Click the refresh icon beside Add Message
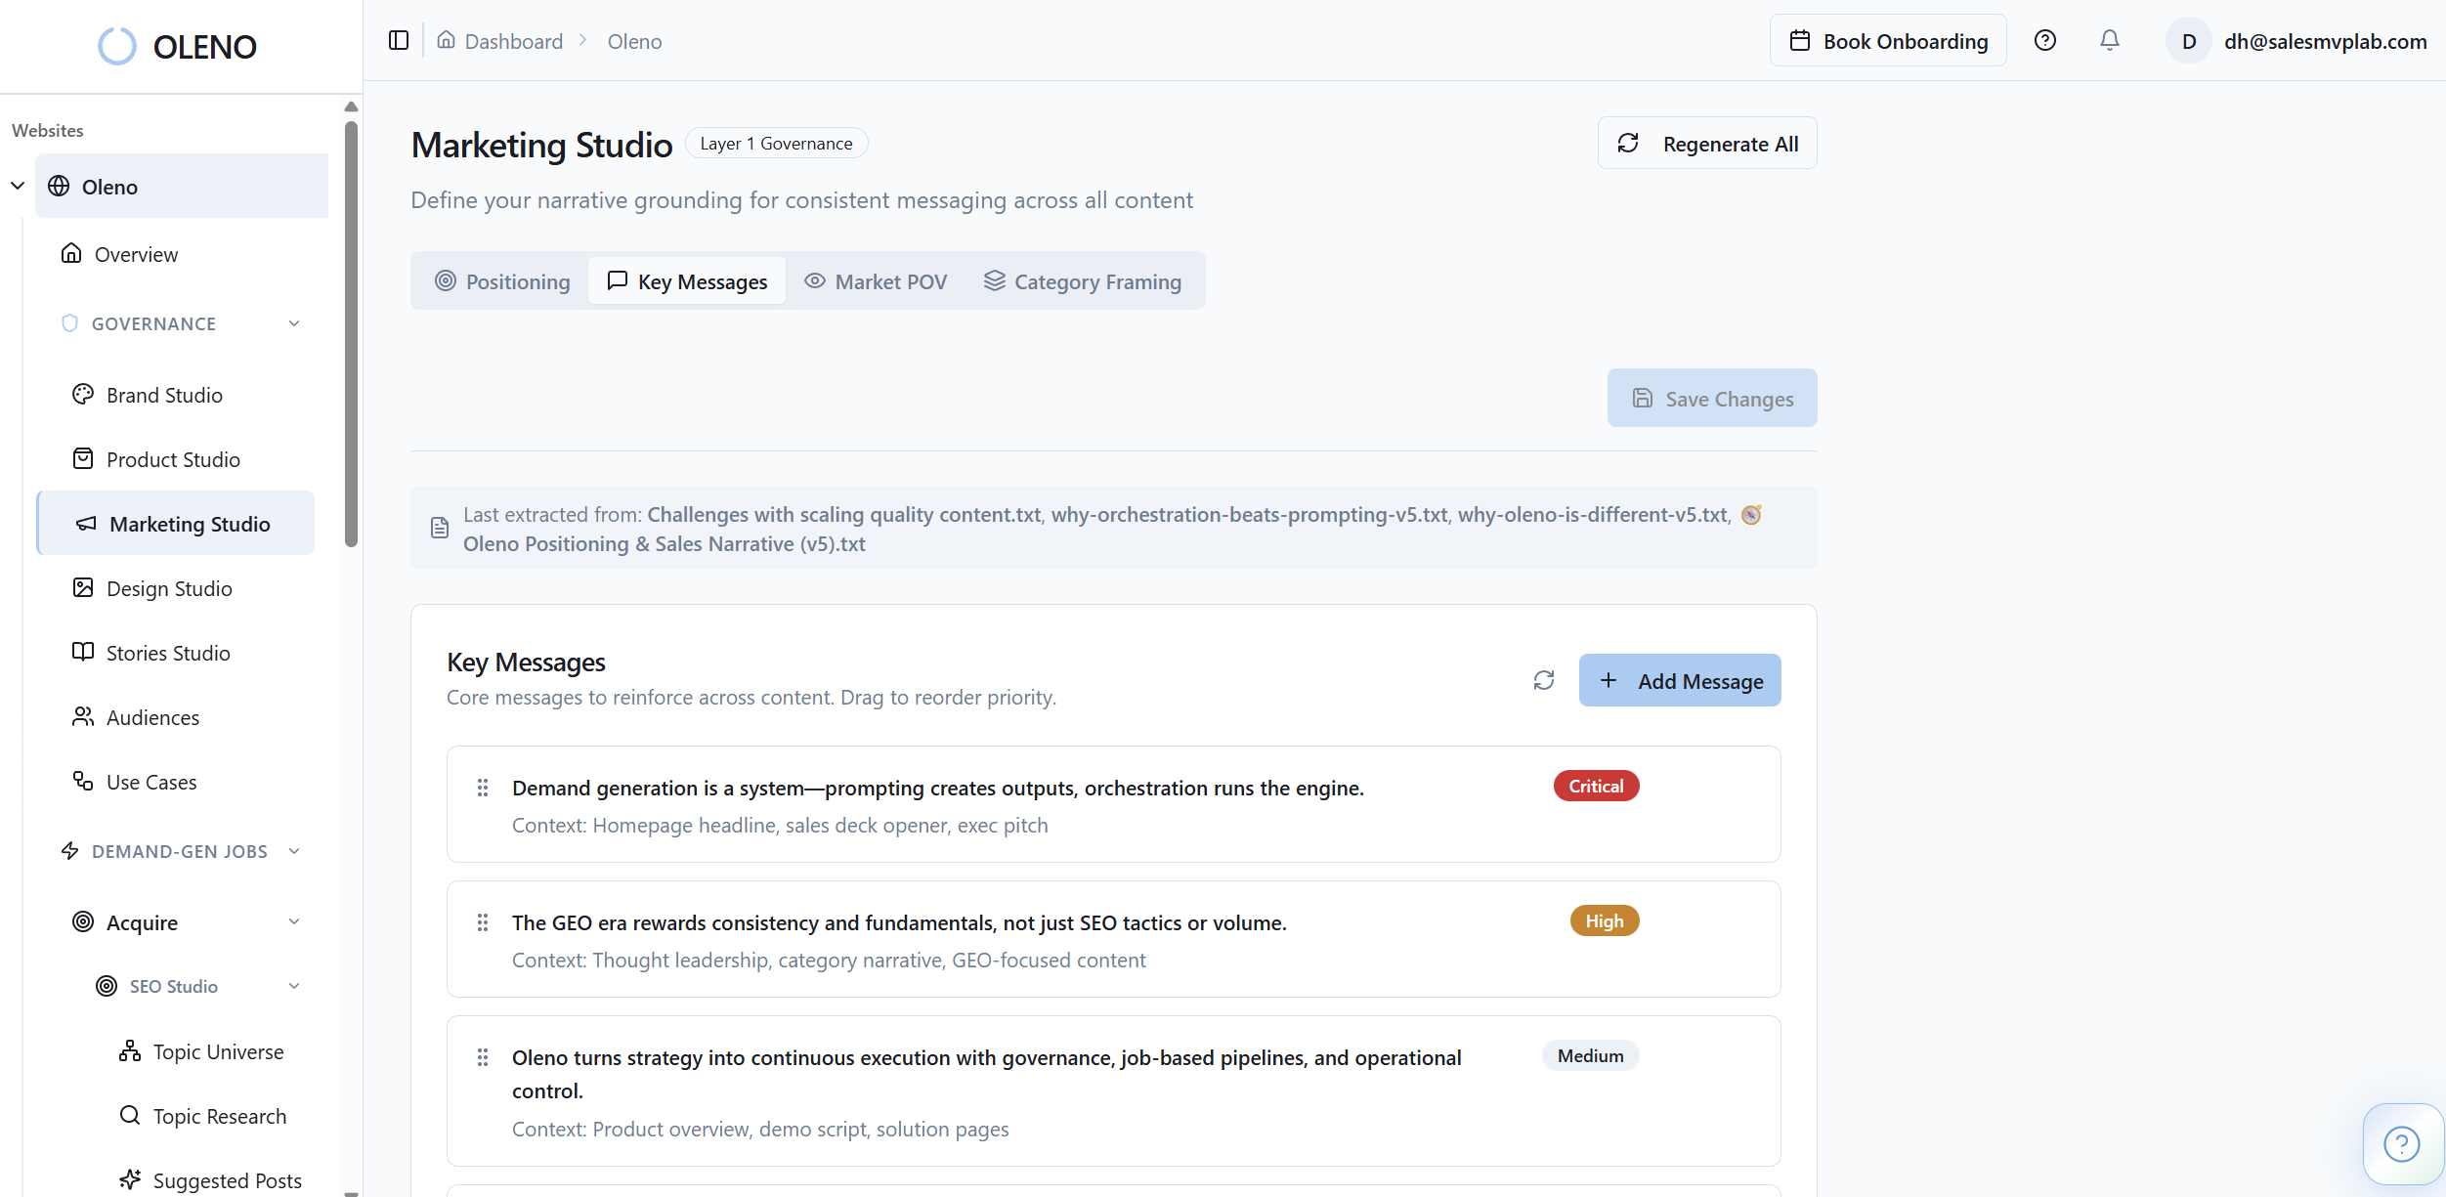Image resolution: width=2446 pixels, height=1197 pixels. click(x=1543, y=680)
